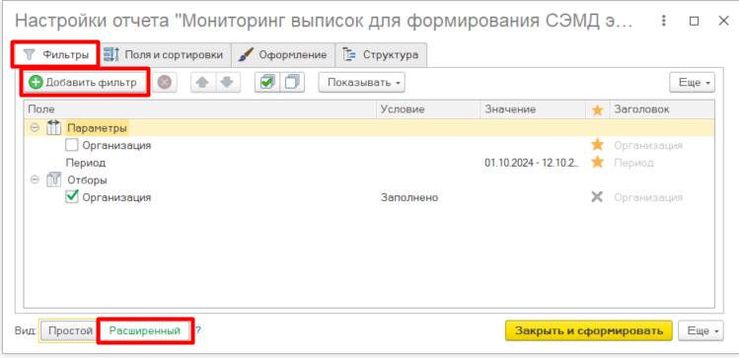Screen dimensions: 739x358
Task: Click the period value 01.10.2024 - 12.10.2…
Action: [532, 163]
